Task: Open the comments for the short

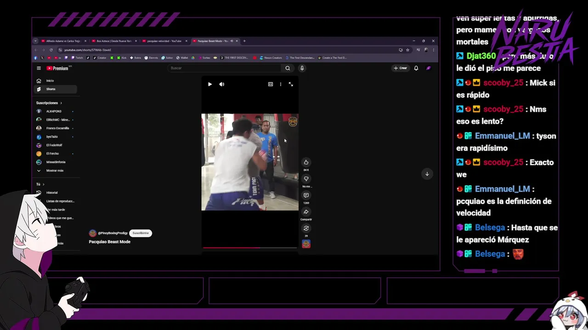Action: [x=306, y=195]
